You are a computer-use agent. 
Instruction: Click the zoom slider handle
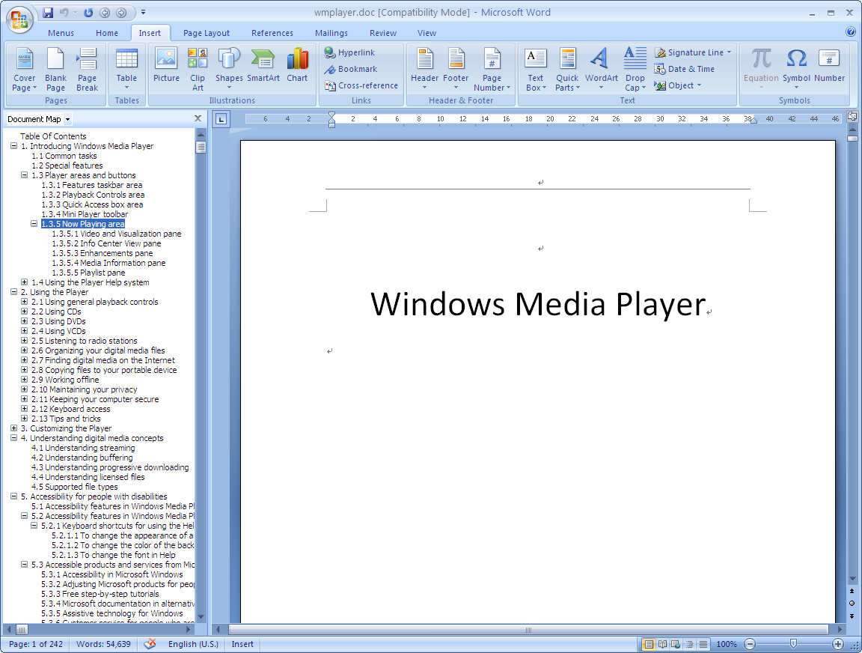(793, 644)
